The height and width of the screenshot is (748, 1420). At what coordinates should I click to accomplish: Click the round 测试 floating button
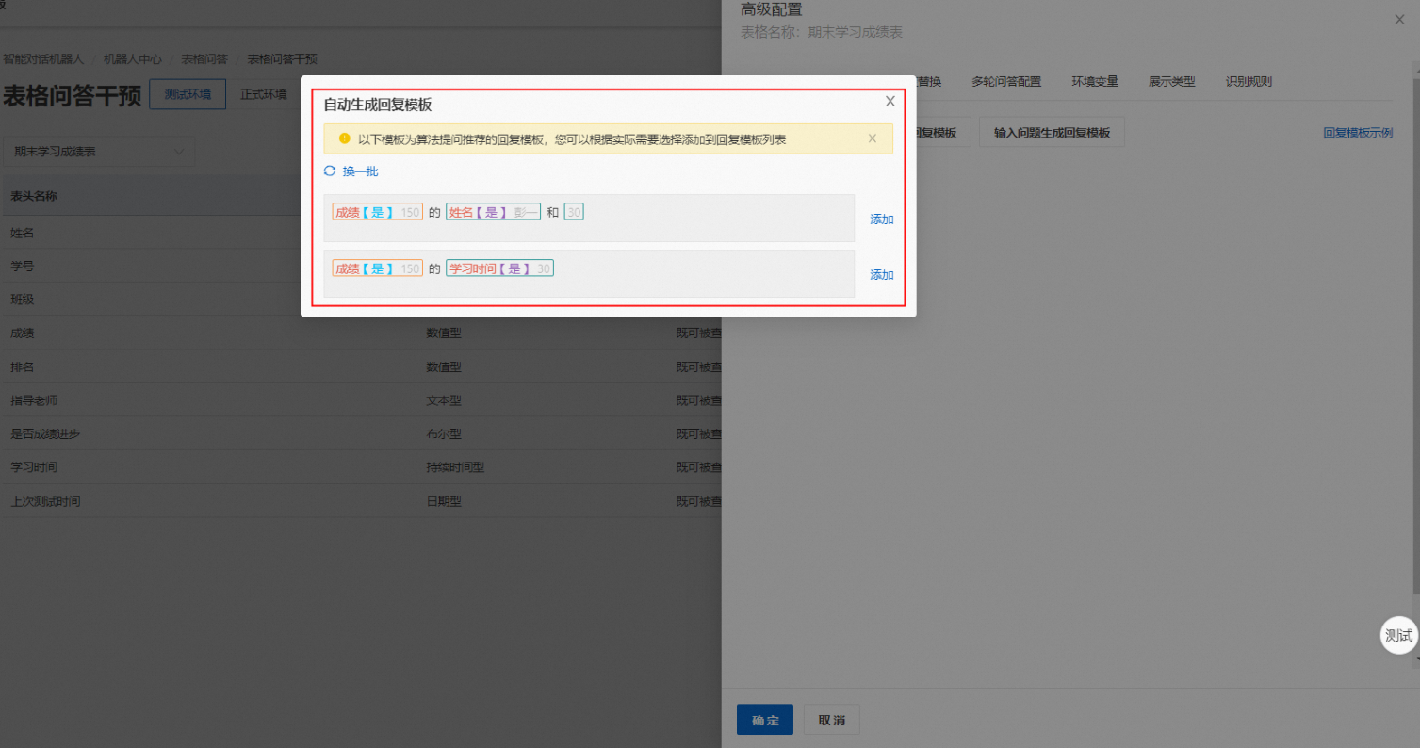[1398, 636]
